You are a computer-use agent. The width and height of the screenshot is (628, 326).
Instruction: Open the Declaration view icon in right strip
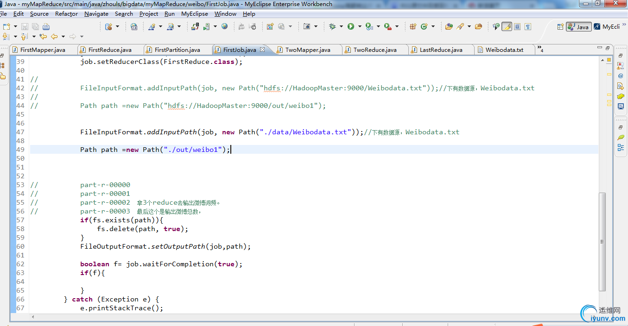click(621, 86)
